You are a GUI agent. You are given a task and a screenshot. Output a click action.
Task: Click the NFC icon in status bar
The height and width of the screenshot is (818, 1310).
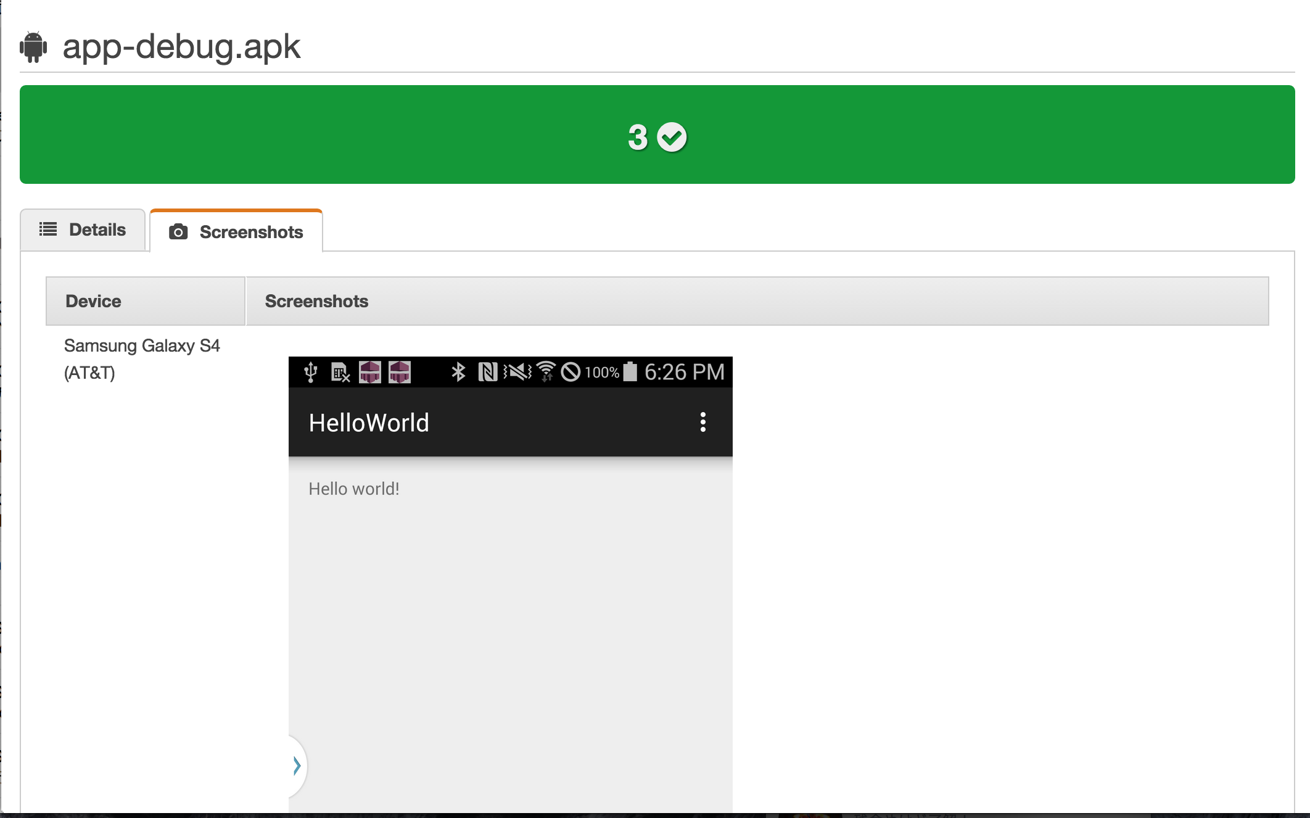point(487,372)
